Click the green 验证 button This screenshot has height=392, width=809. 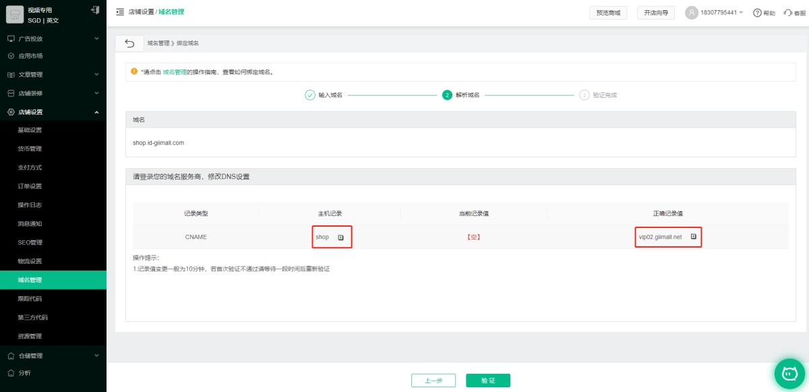tap(488, 381)
